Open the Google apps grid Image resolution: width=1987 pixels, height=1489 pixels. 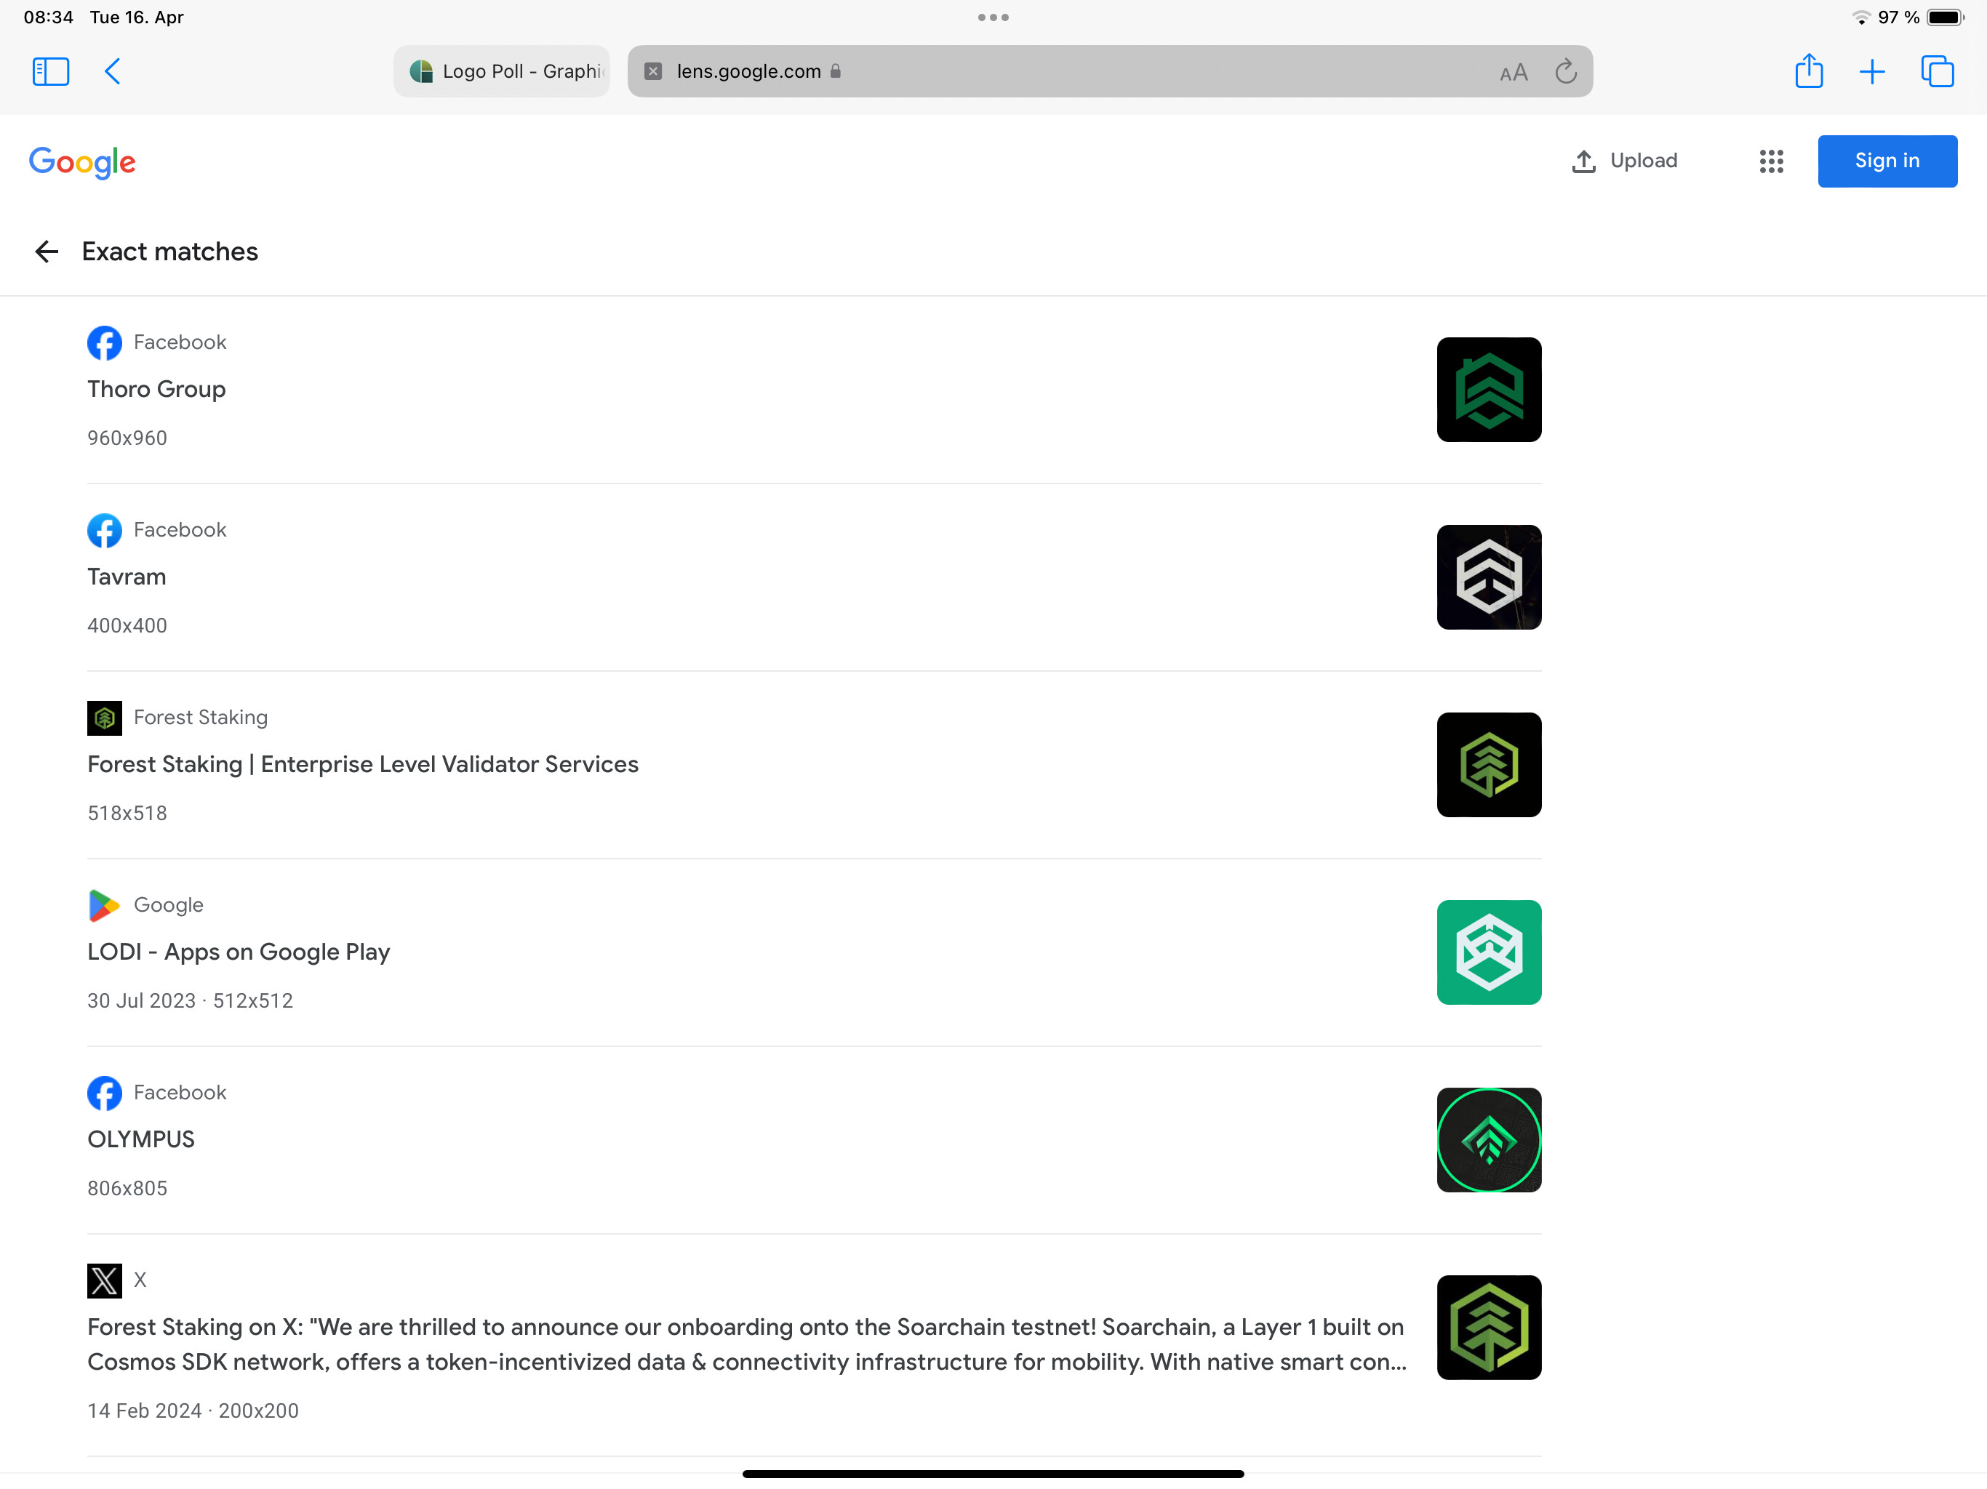[1770, 161]
